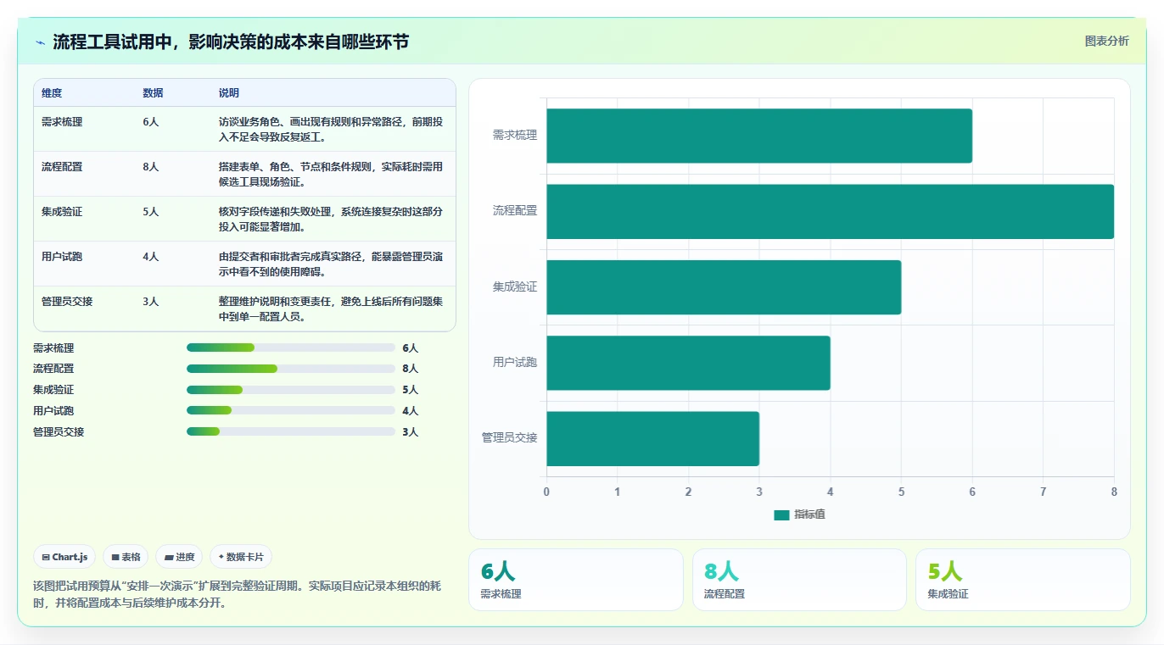Image resolution: width=1164 pixels, height=645 pixels.
Task: Click the footer note starting 该图把试用预算
Action: 237,594
